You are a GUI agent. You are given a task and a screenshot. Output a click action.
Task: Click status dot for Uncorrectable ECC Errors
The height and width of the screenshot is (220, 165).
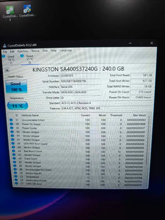[x=15, y=169]
